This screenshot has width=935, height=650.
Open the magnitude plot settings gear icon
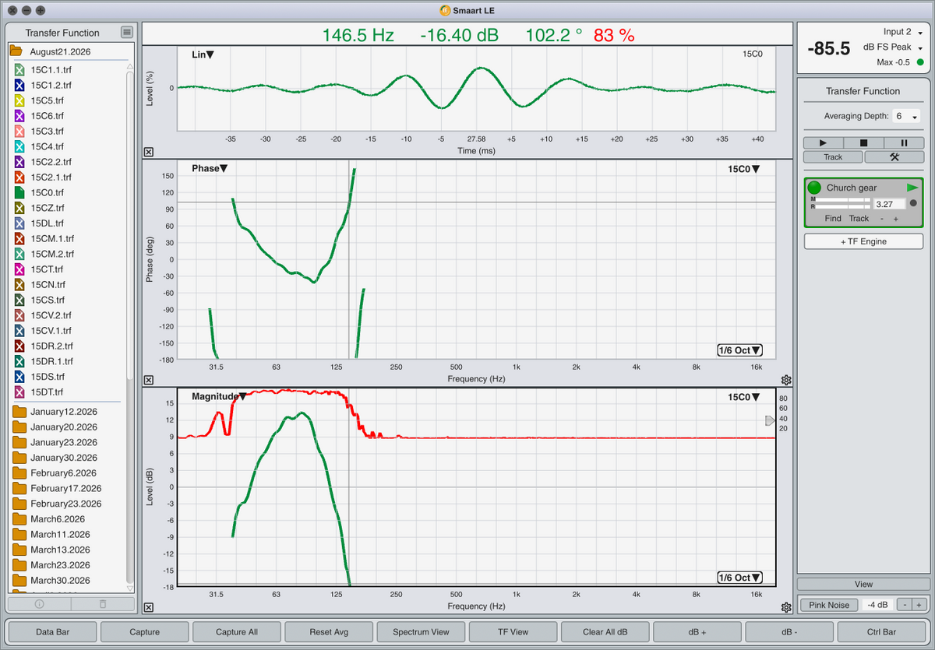[786, 607]
